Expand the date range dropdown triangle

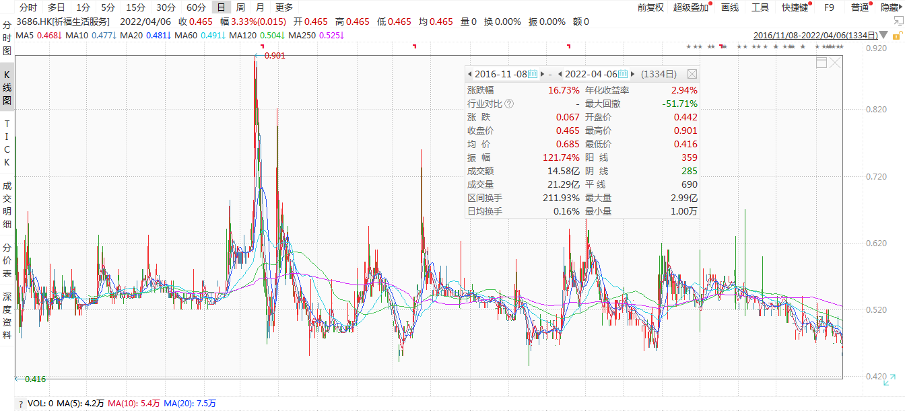point(884,35)
